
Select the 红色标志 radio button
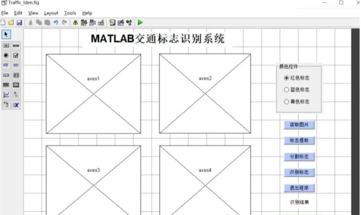[x=296, y=78]
